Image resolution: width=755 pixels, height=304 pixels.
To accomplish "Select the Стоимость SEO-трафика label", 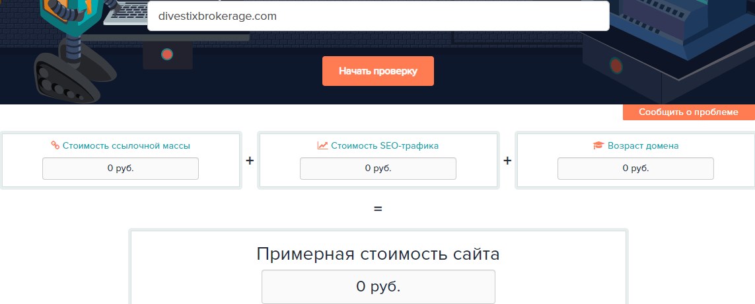I will [x=384, y=145].
